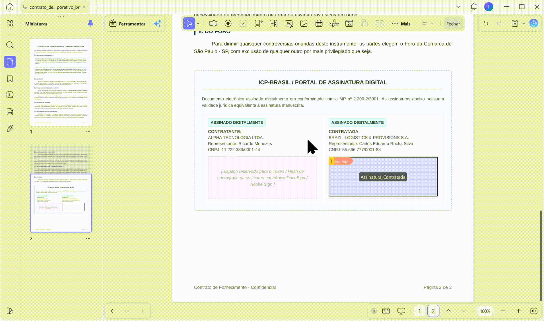This screenshot has height=321, width=544.
Task: Open the bookmarks panel
Action: [x=10, y=79]
